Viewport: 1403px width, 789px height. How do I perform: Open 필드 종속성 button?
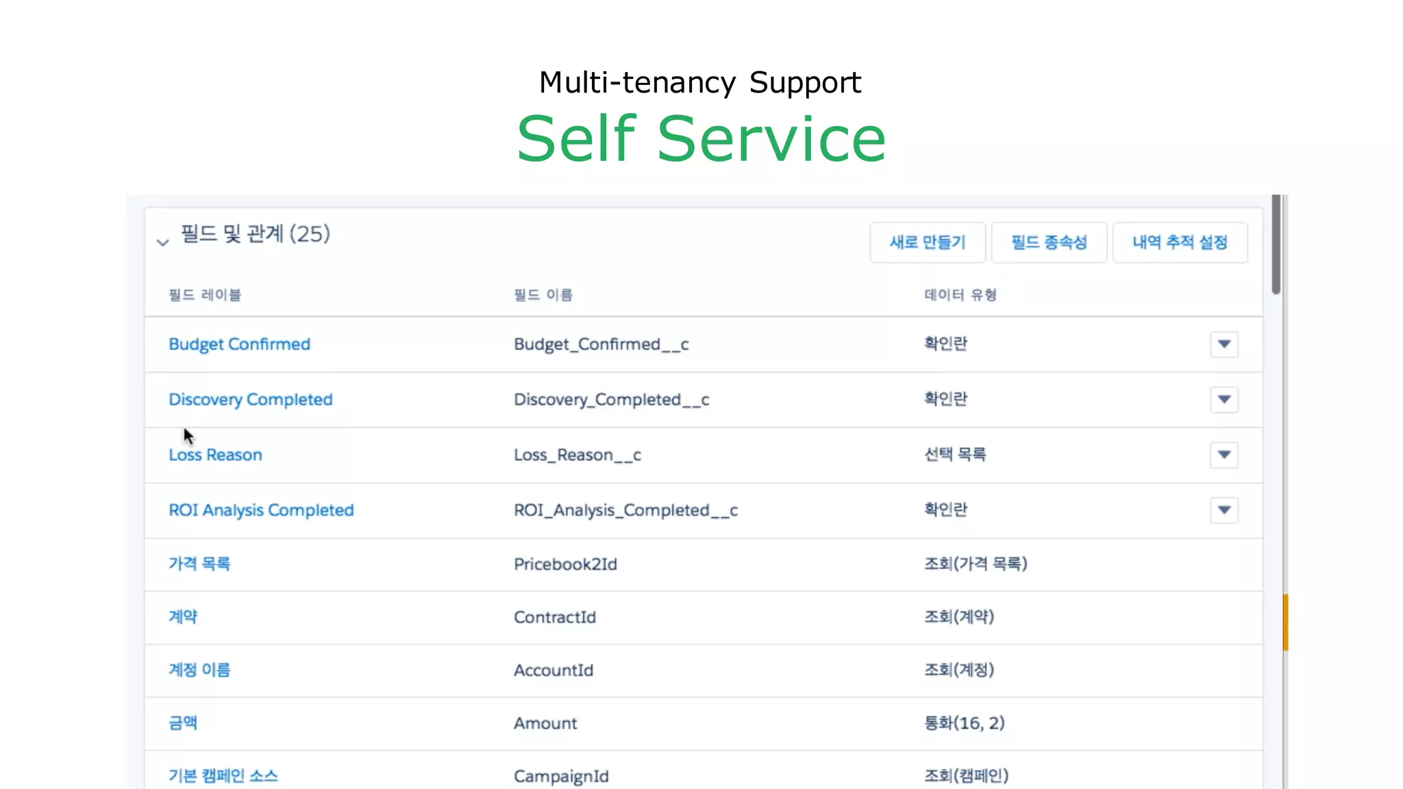point(1049,242)
